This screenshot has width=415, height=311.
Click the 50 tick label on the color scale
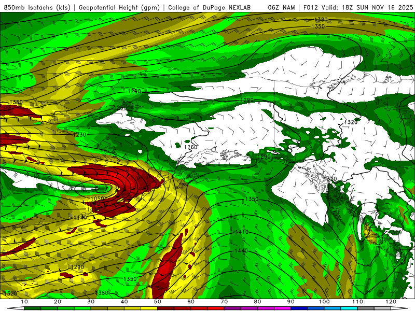pyautogui.click(x=158, y=302)
